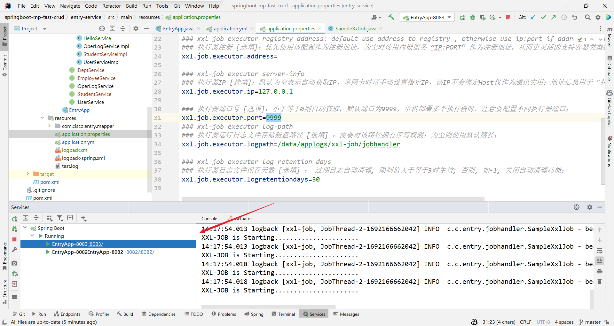Open Notifications side panel
The image size is (614, 326).
click(x=610, y=151)
